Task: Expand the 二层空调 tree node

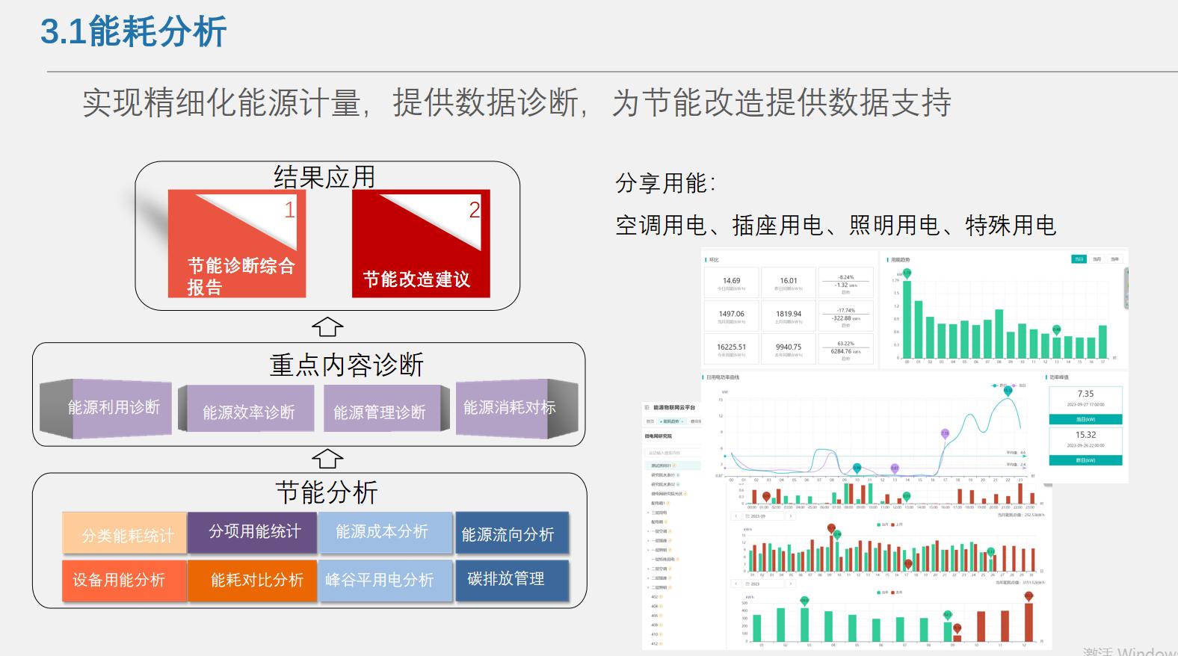Action: click(x=648, y=569)
